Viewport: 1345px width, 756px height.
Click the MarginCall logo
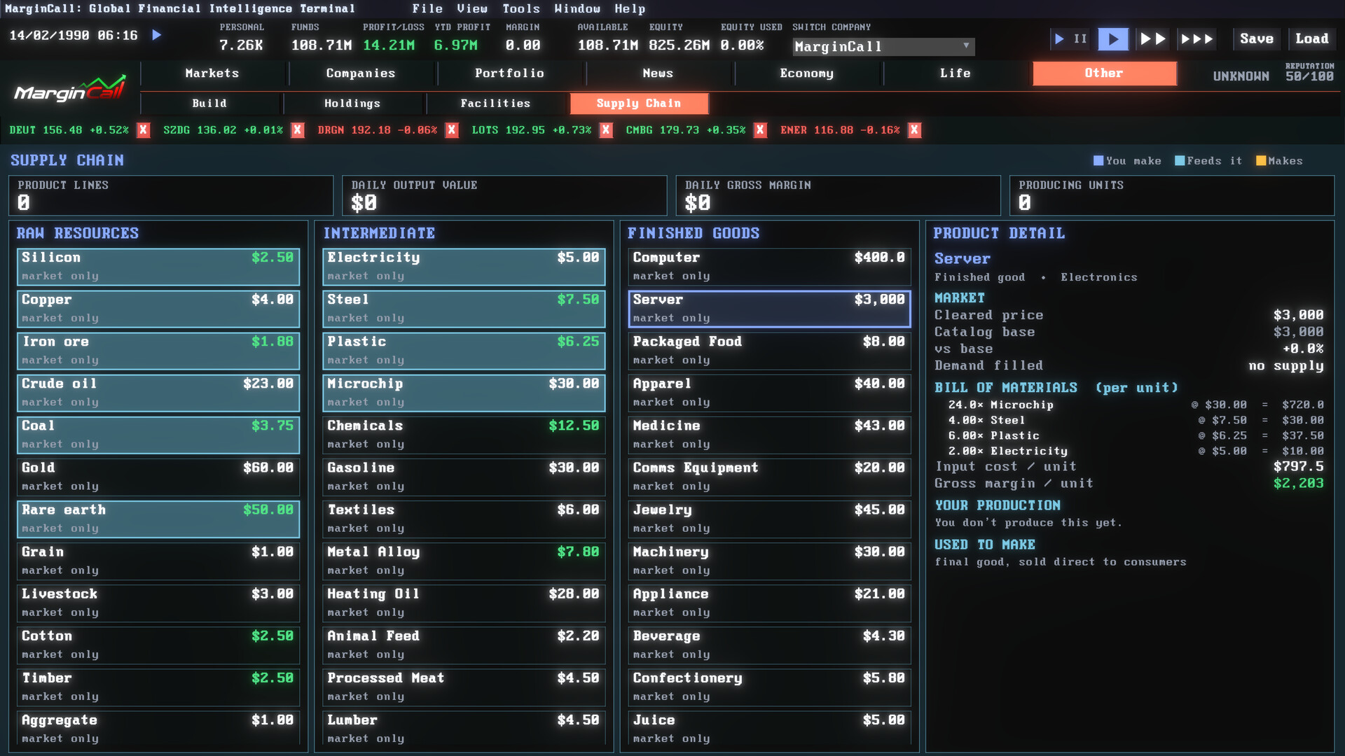point(70,90)
